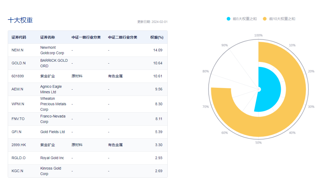This screenshot has height=187, width=335.
Task: Click the 证券代码 column header
Action: [19, 37]
